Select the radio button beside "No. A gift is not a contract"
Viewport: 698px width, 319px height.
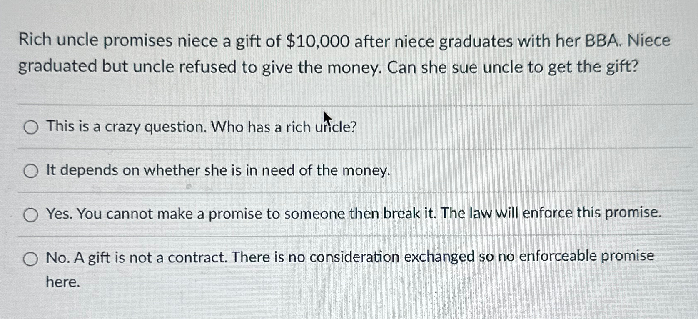[x=31, y=259]
